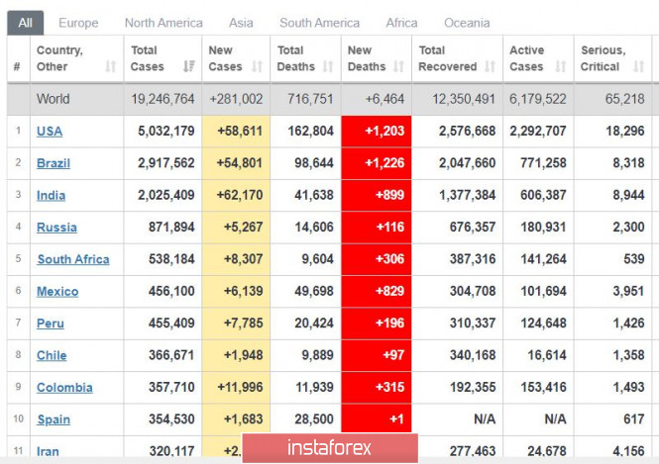
Task: Click the # rank column header
Action: (17, 67)
